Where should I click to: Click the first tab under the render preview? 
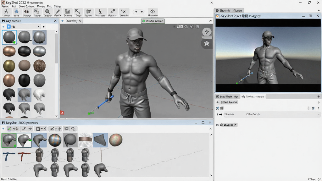[x=227, y=96]
